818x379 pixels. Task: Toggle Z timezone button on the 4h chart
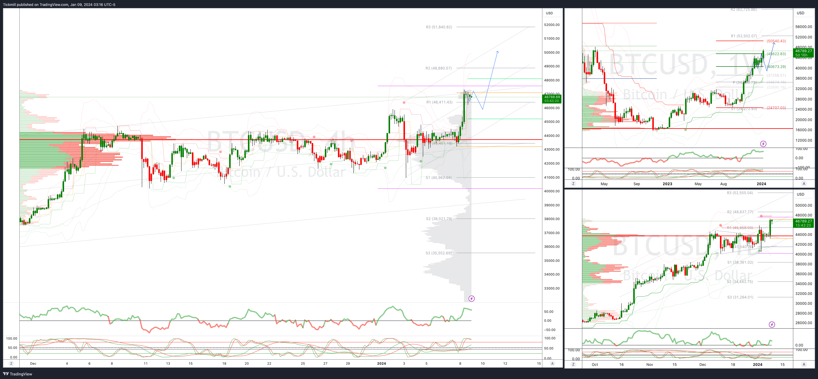coord(11,363)
